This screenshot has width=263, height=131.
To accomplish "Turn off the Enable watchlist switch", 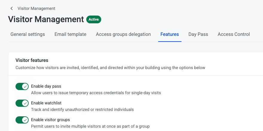I will (x=22, y=103).
